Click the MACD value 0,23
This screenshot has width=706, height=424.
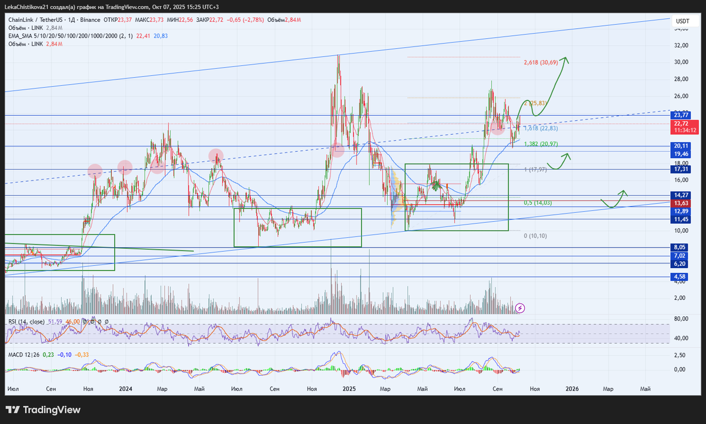tap(49, 355)
